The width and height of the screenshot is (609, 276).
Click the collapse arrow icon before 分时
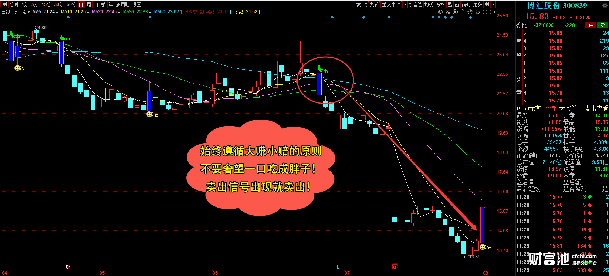(5, 4)
